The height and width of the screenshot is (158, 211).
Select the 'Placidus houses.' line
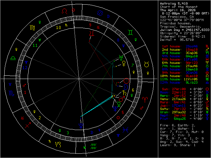tap(175, 23)
